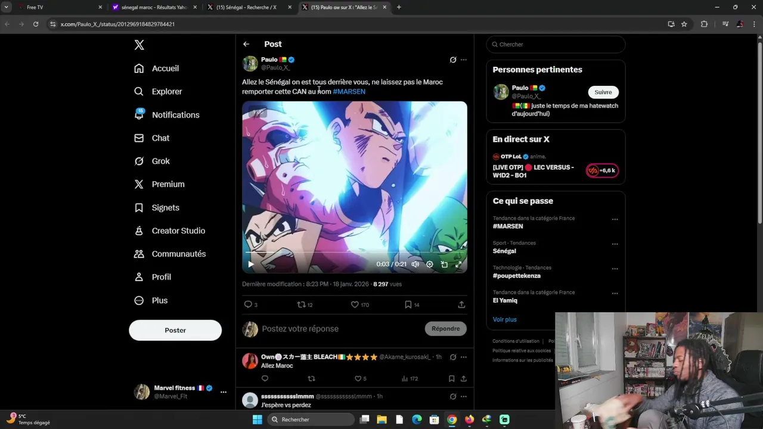Viewport: 763px width, 429px height.
Task: Open the Sénégal trend
Action: coord(504,251)
